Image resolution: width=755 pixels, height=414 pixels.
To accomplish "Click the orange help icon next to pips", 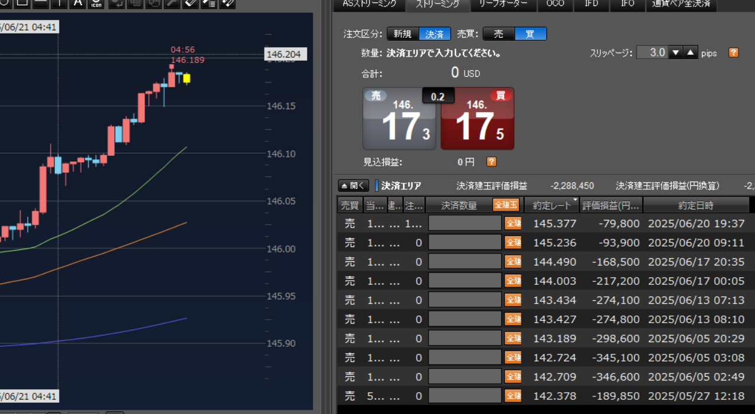I will (x=734, y=52).
